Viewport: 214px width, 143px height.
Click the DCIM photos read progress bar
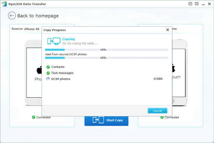pyautogui.click(x=107, y=58)
